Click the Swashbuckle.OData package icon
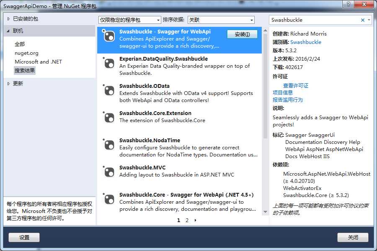This screenshot has width=377, height=251. point(108,90)
